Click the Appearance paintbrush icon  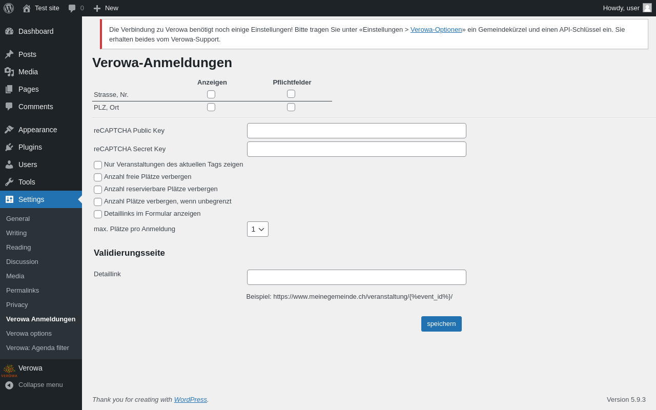pyautogui.click(x=9, y=130)
